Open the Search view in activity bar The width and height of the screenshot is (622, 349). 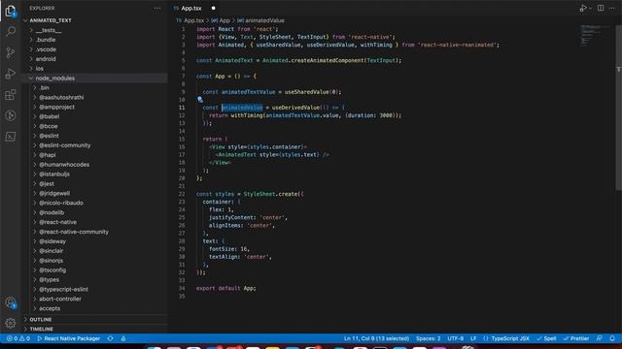pos(11,31)
